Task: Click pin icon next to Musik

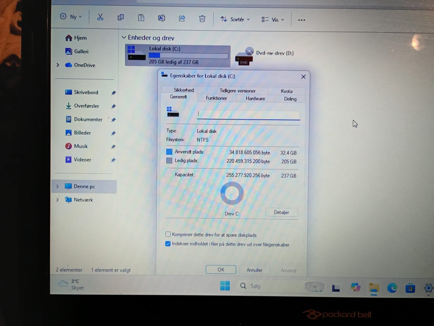Action: (x=113, y=147)
